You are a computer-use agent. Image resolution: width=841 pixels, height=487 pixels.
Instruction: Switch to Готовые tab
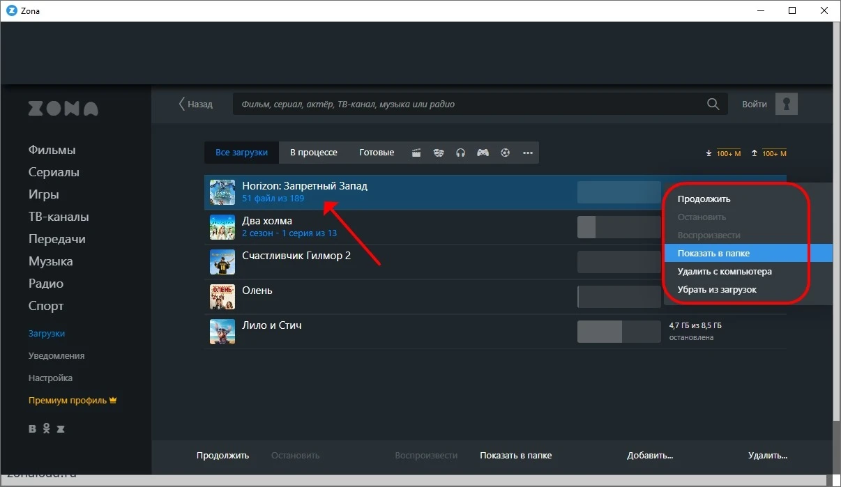pos(377,153)
